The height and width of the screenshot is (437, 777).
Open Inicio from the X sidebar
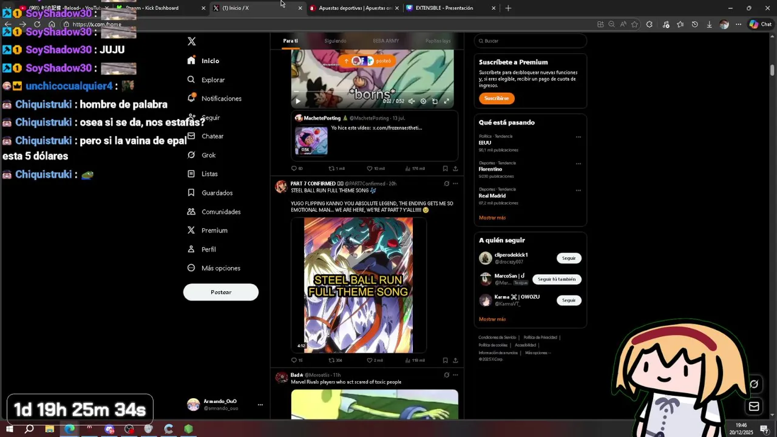point(203,61)
